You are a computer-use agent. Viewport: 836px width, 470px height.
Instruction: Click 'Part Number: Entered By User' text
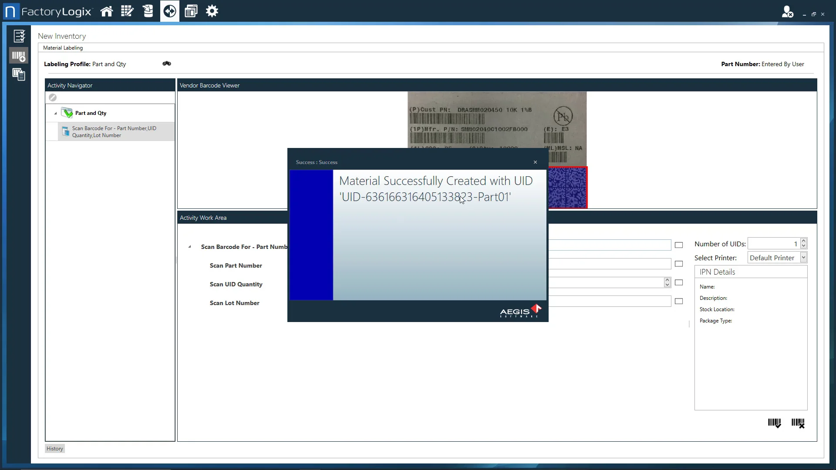762,64
